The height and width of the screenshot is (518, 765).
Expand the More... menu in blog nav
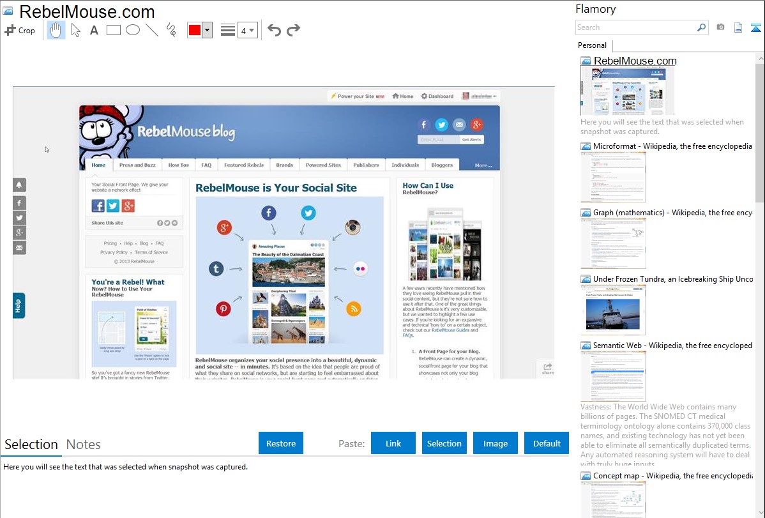[x=483, y=165]
